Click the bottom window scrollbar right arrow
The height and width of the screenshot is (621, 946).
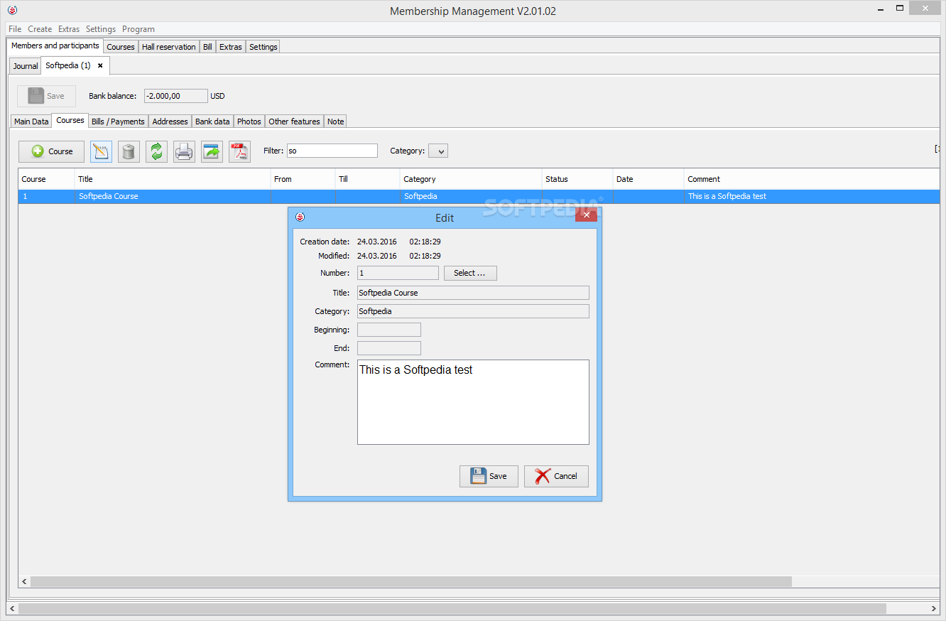pyautogui.click(x=934, y=608)
